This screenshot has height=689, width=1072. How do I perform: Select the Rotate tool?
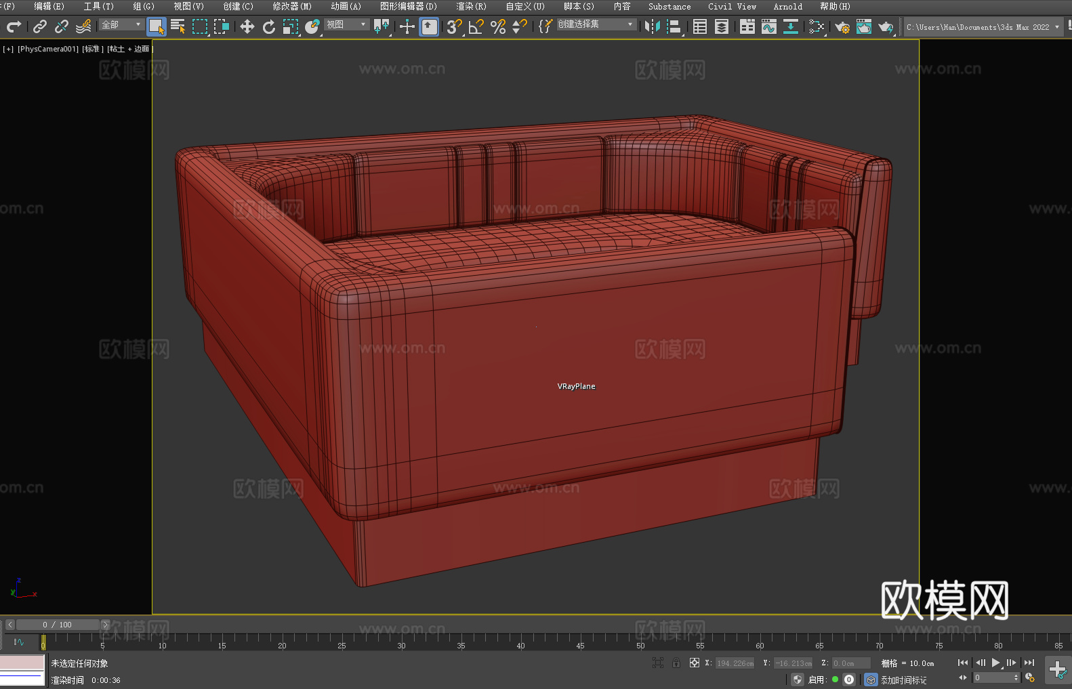(269, 26)
